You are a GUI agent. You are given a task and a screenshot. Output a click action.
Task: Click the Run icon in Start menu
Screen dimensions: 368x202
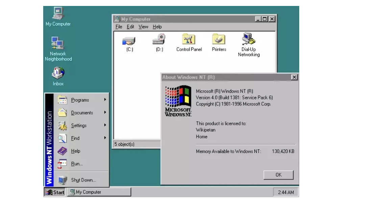pyautogui.click(x=63, y=164)
